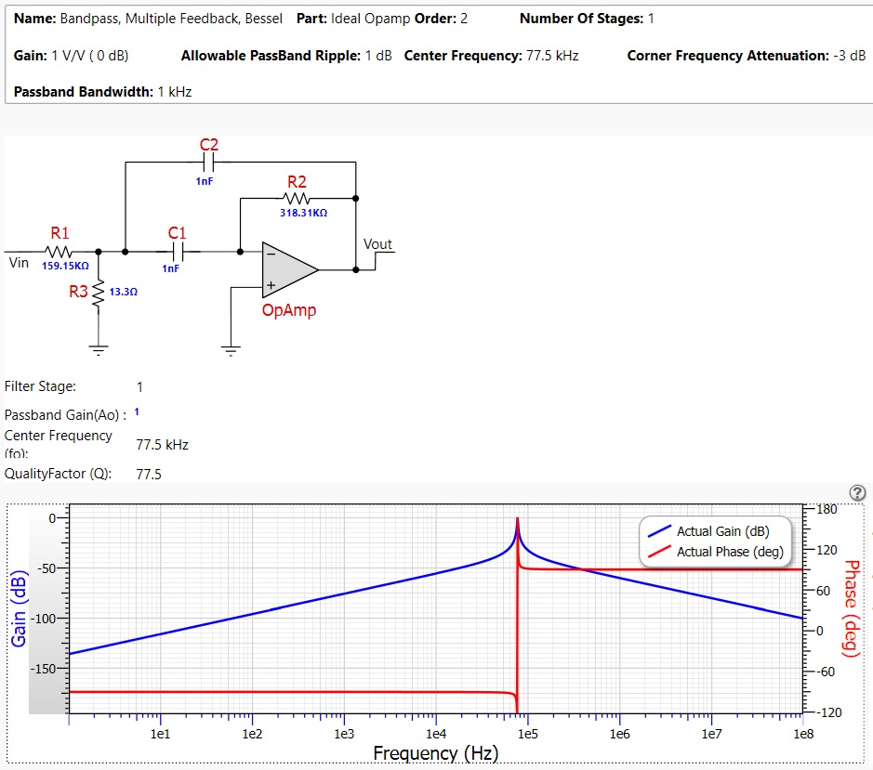Click the help question mark icon
The image size is (873, 770).
click(857, 492)
